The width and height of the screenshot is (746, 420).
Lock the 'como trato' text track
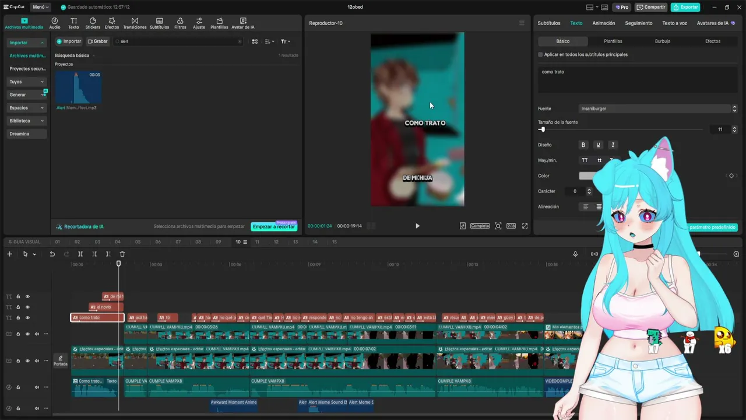(18, 318)
